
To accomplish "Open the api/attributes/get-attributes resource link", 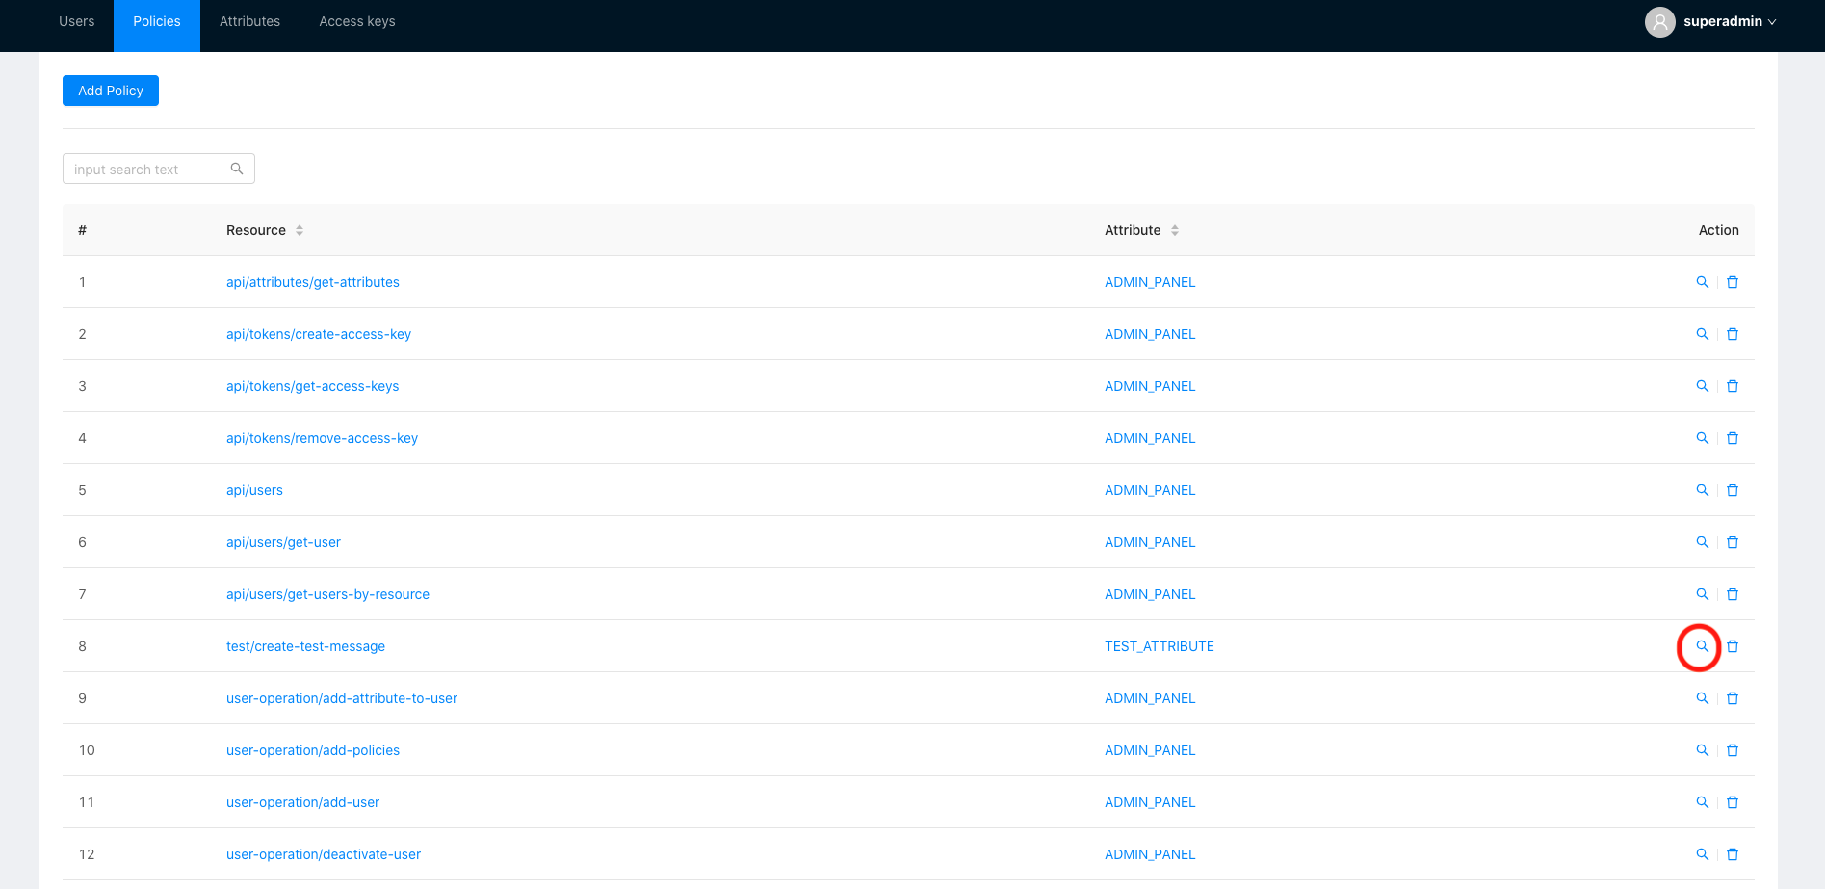I will (313, 282).
